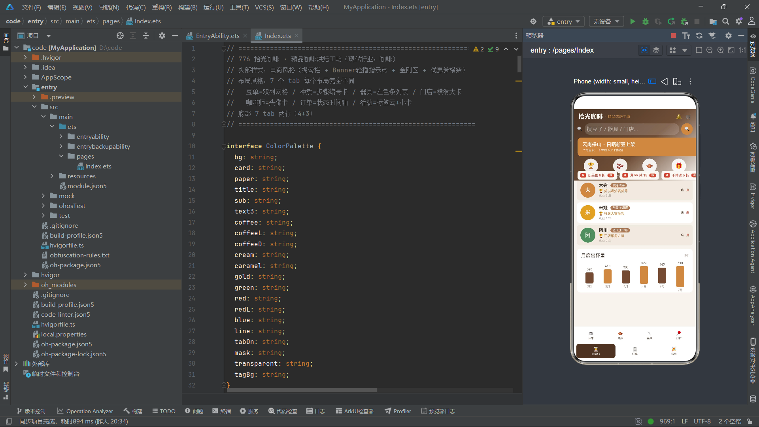Reset preview to 1:1 scale
Screen dimensions: 759x427
pos(742,50)
